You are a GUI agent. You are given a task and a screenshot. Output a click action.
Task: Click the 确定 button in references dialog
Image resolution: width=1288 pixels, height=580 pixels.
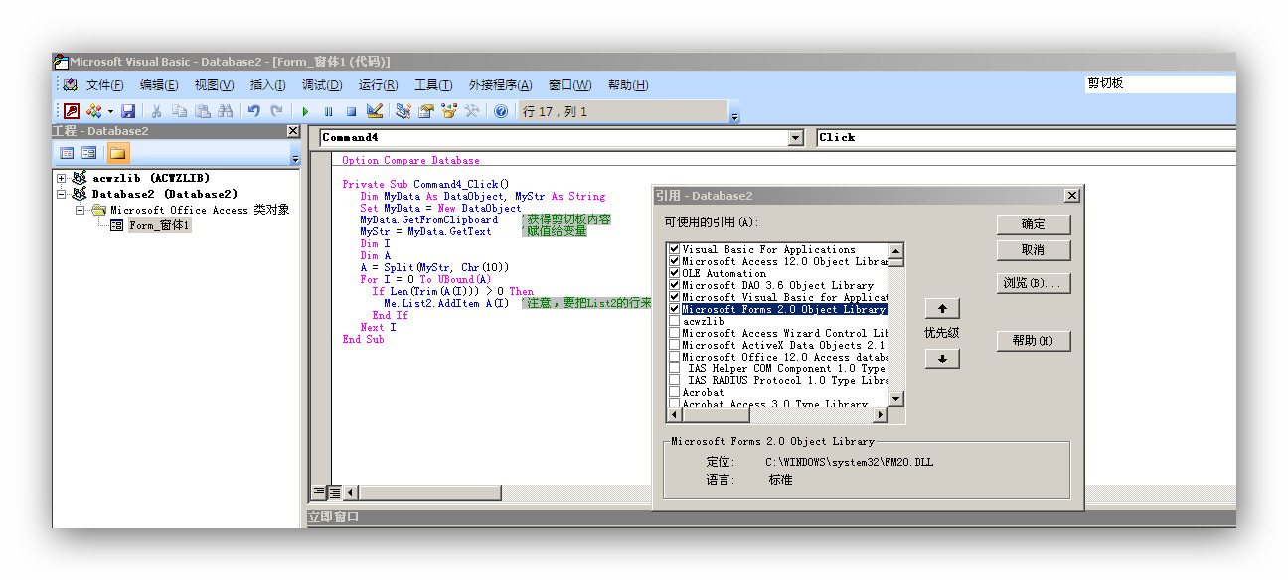(1033, 223)
